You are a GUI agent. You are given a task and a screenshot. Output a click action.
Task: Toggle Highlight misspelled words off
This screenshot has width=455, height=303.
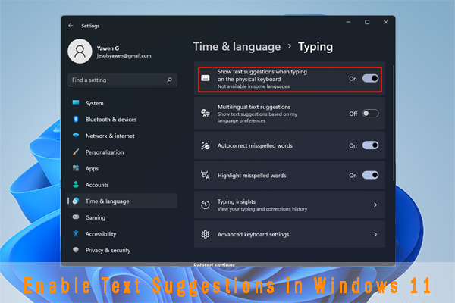(370, 175)
